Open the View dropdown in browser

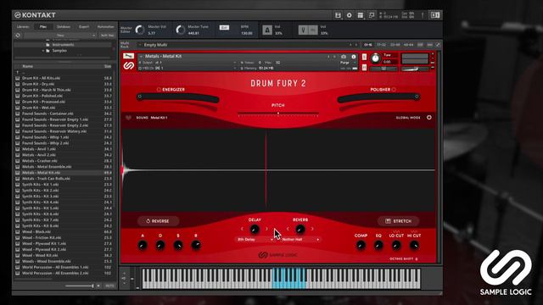coord(60,36)
